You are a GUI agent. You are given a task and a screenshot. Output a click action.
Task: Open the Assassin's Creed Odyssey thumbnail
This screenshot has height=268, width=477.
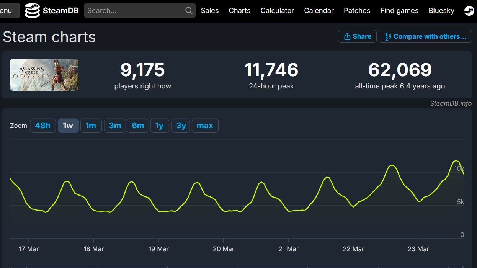(44, 75)
